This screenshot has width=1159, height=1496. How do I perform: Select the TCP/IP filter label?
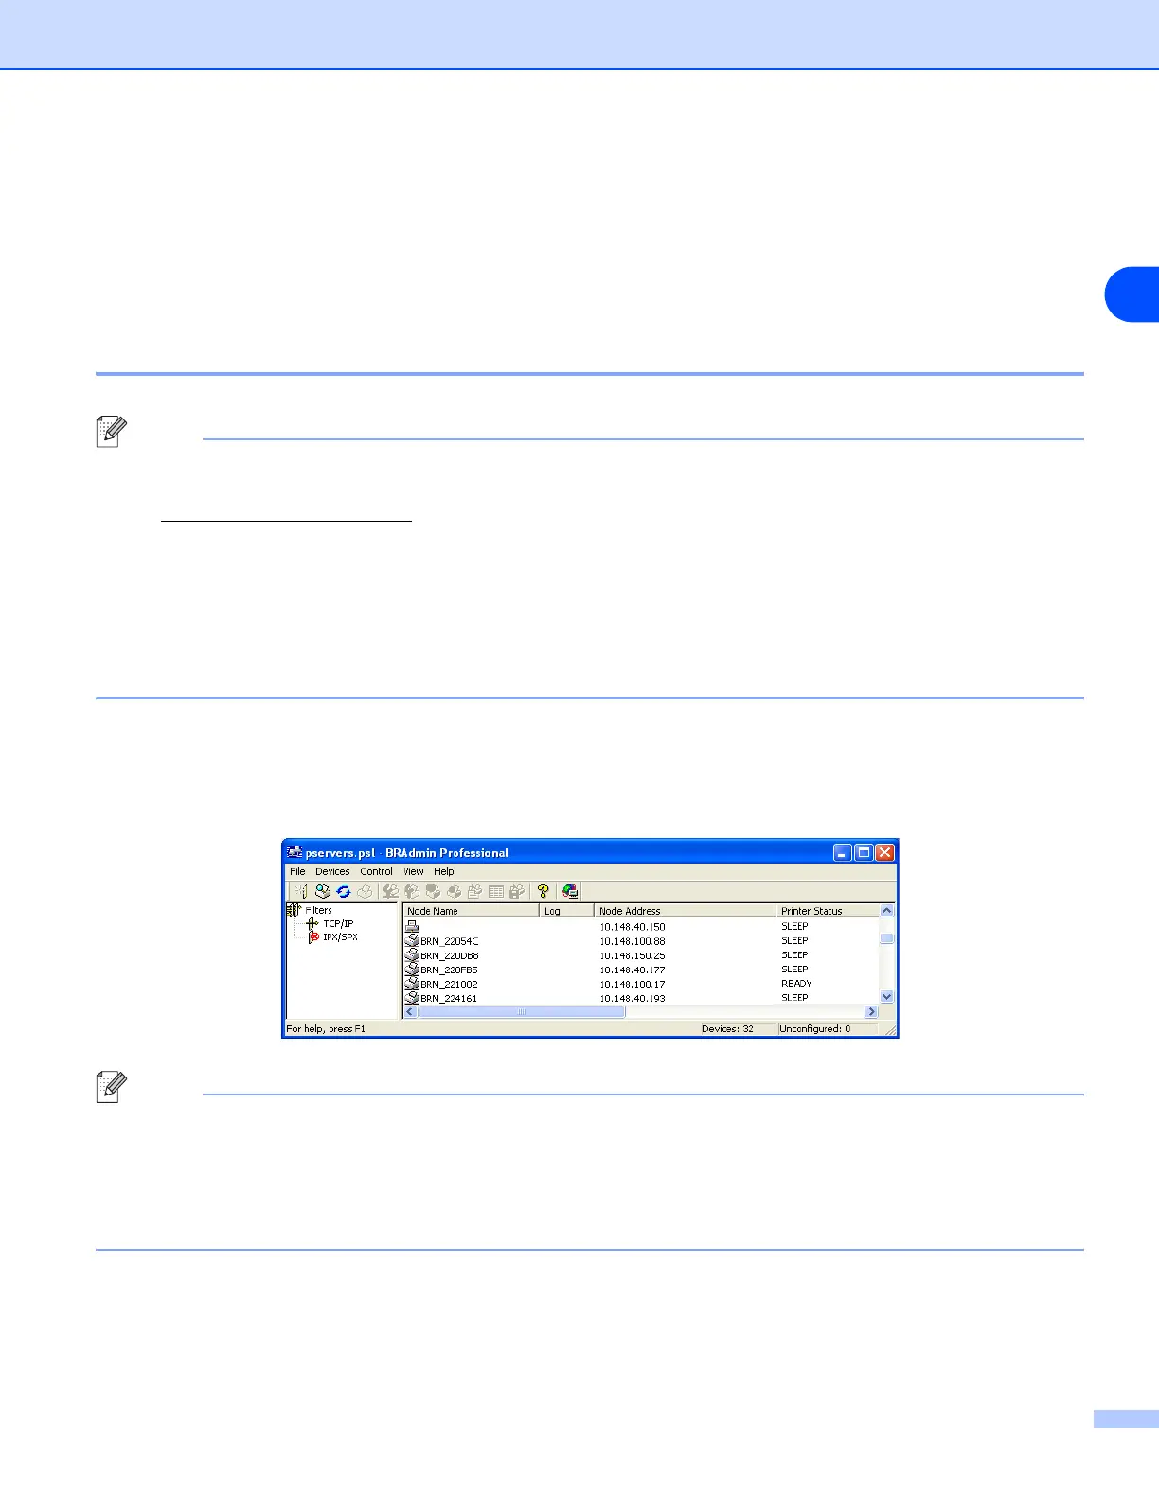338,923
